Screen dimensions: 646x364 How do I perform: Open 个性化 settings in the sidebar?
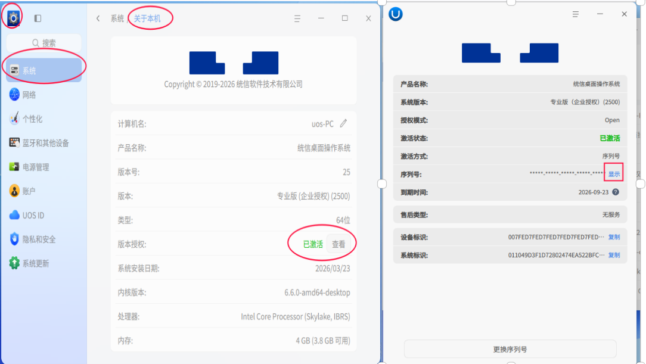(x=44, y=119)
